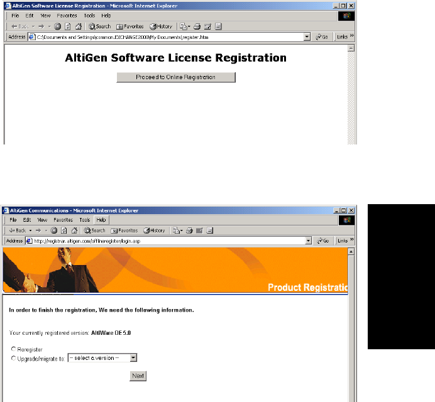Click Forward arrow in AltiGen Communications window
The width and height of the screenshot is (435, 402).
click(38, 231)
